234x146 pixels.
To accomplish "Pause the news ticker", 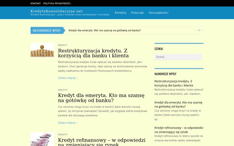I will tap(199, 30).
